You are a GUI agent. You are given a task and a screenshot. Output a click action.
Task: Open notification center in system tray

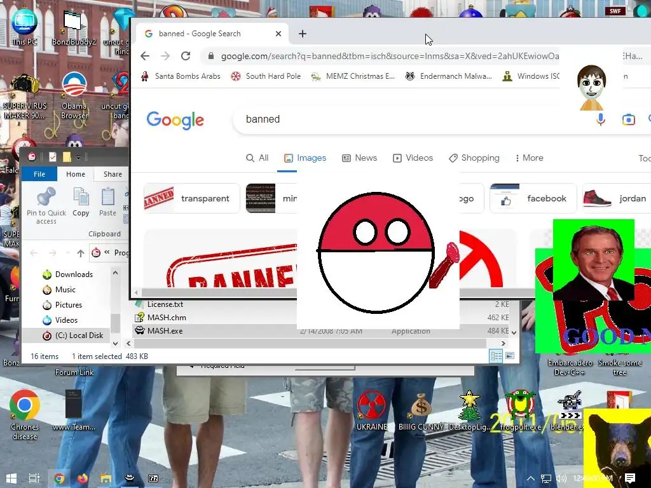(630, 478)
